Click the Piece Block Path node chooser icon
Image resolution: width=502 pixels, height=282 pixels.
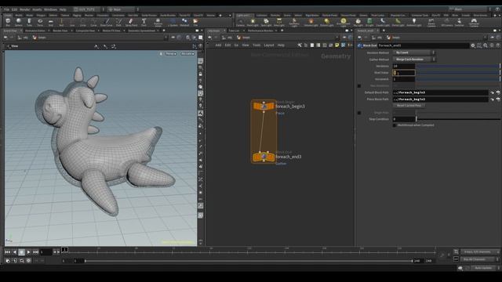tap(498, 99)
